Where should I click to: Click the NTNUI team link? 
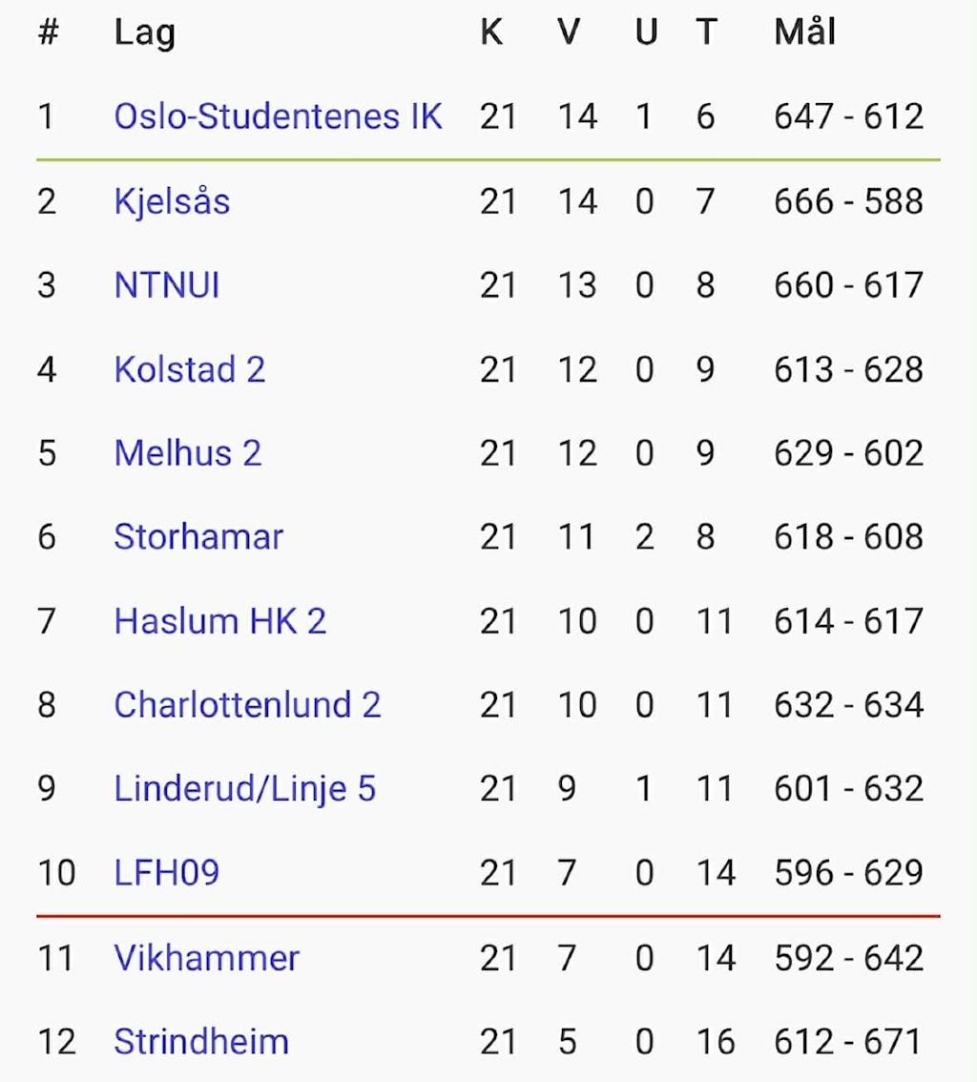click(x=167, y=285)
